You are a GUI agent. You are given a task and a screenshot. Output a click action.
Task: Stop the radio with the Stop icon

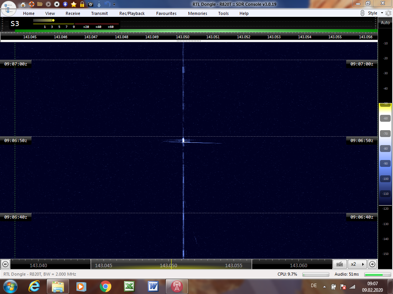57,4
